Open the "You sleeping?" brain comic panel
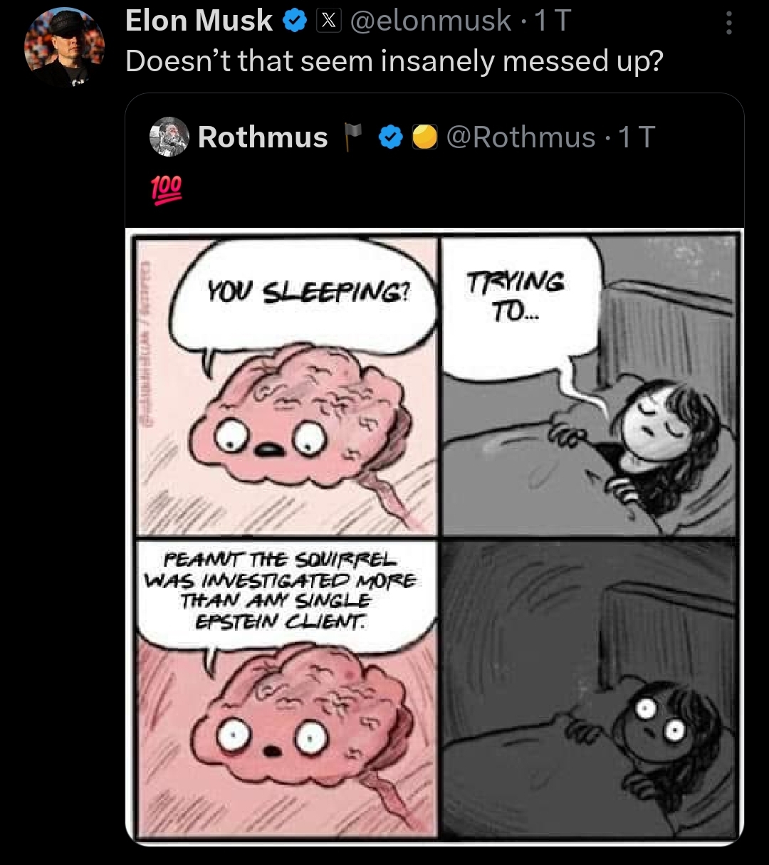Screen dimensions: 769x865 click(x=285, y=386)
